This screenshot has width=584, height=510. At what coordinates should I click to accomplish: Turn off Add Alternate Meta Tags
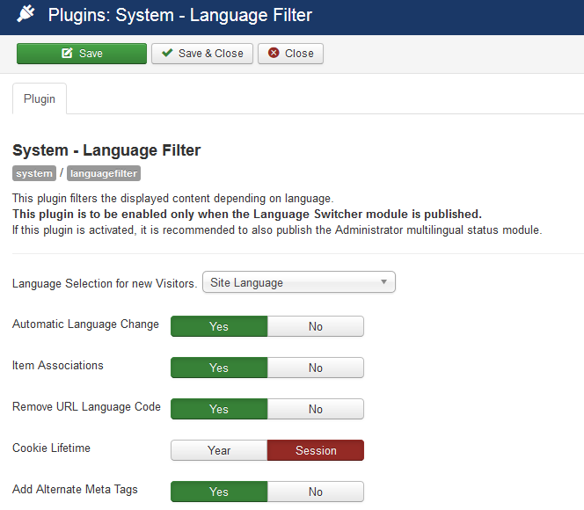[315, 492]
